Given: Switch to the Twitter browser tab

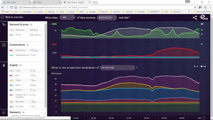Looking at the screenshot, I should [16, 2].
